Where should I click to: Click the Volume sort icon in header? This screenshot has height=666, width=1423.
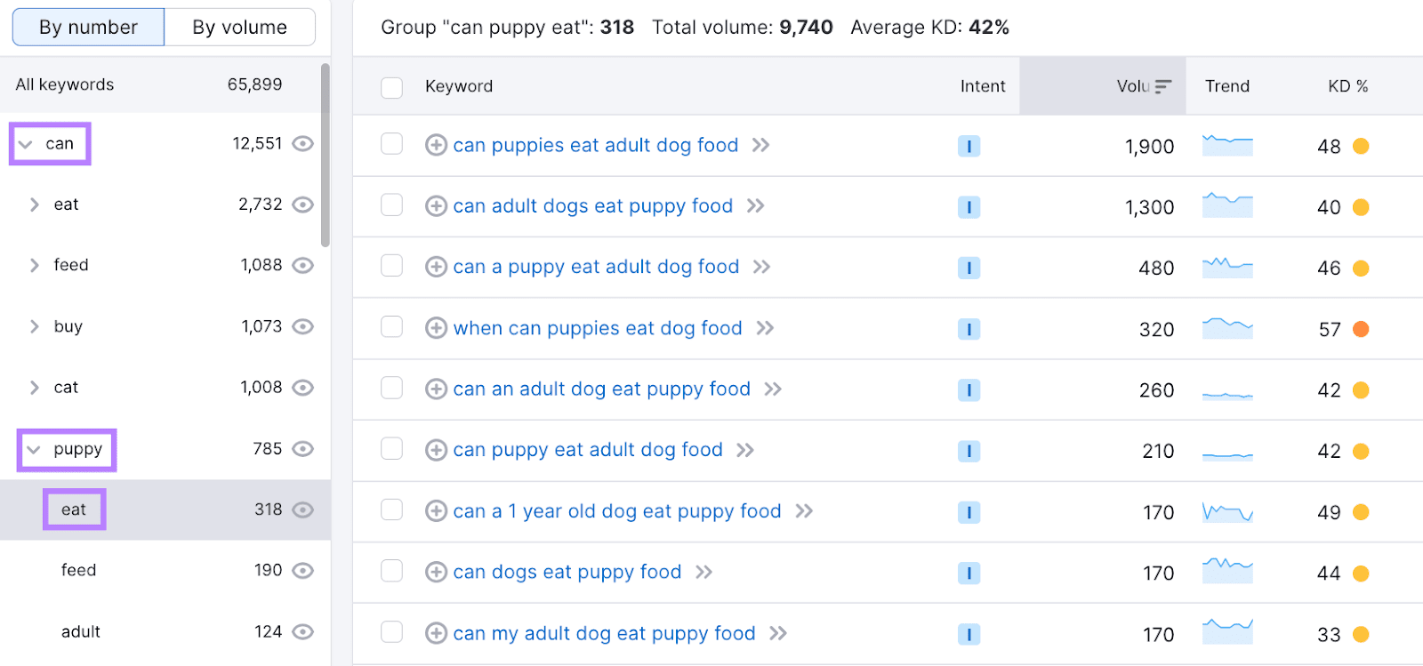1163,86
